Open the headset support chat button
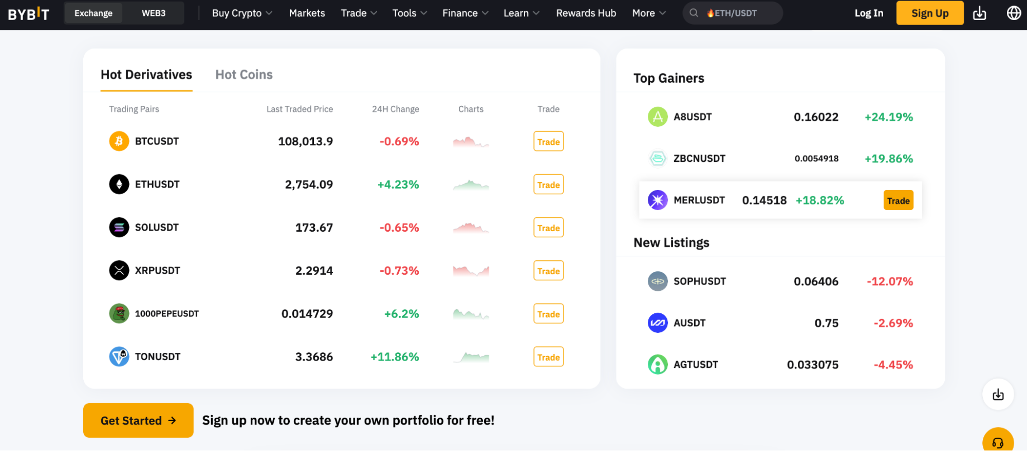Image resolution: width=1027 pixels, height=451 pixels. pos(998,442)
